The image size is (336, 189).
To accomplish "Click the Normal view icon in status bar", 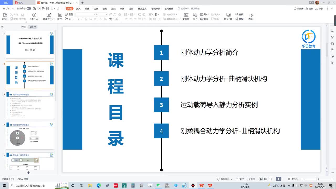I will click(261, 179).
